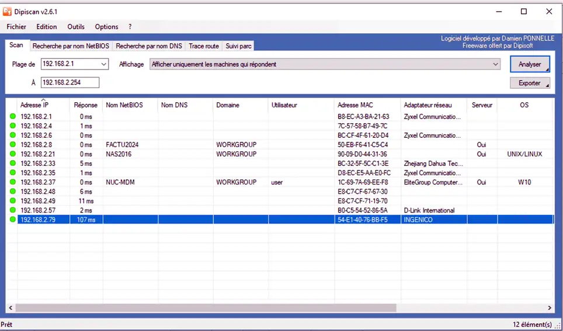This screenshot has height=331, width=563.
Task: Click green status dot for 192.168.2.37
Action: 13,182
